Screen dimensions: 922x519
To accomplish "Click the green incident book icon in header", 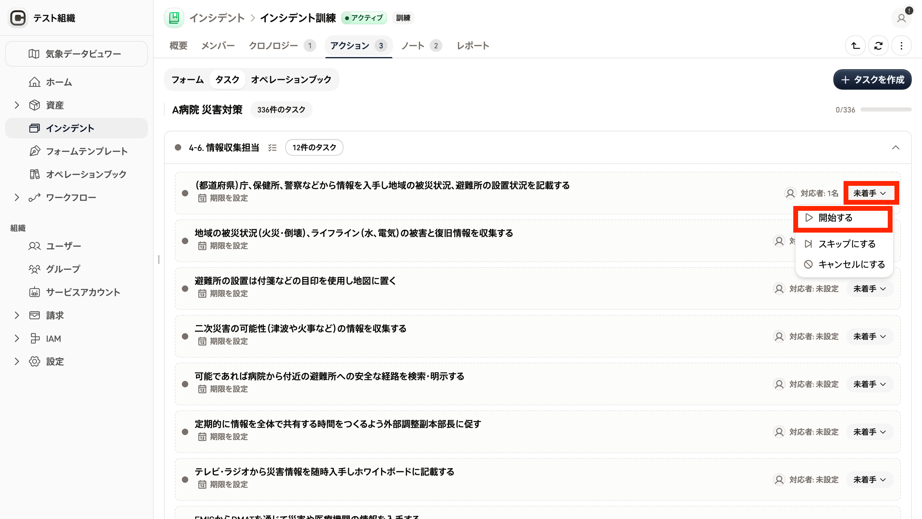I will [174, 18].
